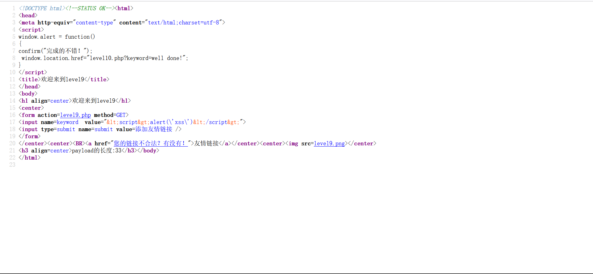Click the escaped script alert value on line 17
This screenshot has width=593, height=274.
click(173, 122)
